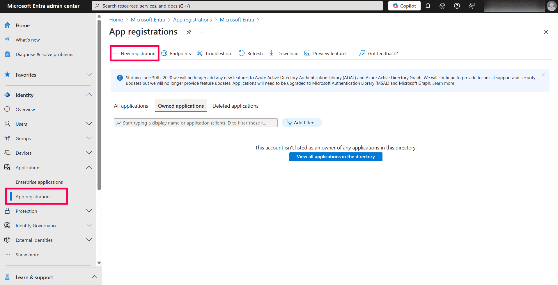Screen dimensions: 558x285
Task: Click the Learn & support icon
Action: pyautogui.click(x=7, y=277)
